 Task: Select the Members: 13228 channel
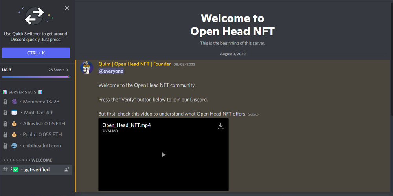(36, 102)
